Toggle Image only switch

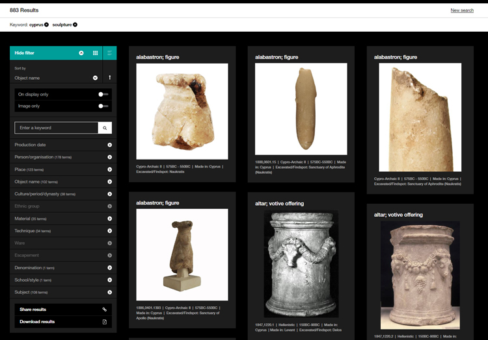point(103,106)
